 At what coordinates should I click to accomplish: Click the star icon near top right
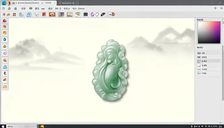pyautogui.click(x=216, y=8)
